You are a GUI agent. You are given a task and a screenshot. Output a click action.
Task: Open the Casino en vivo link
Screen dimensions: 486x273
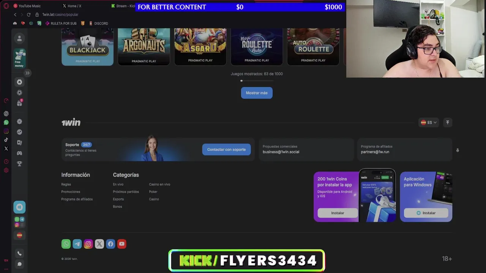[x=159, y=184]
